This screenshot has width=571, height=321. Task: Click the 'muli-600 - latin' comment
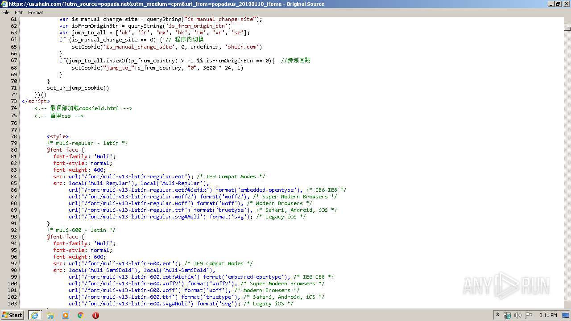click(81, 230)
